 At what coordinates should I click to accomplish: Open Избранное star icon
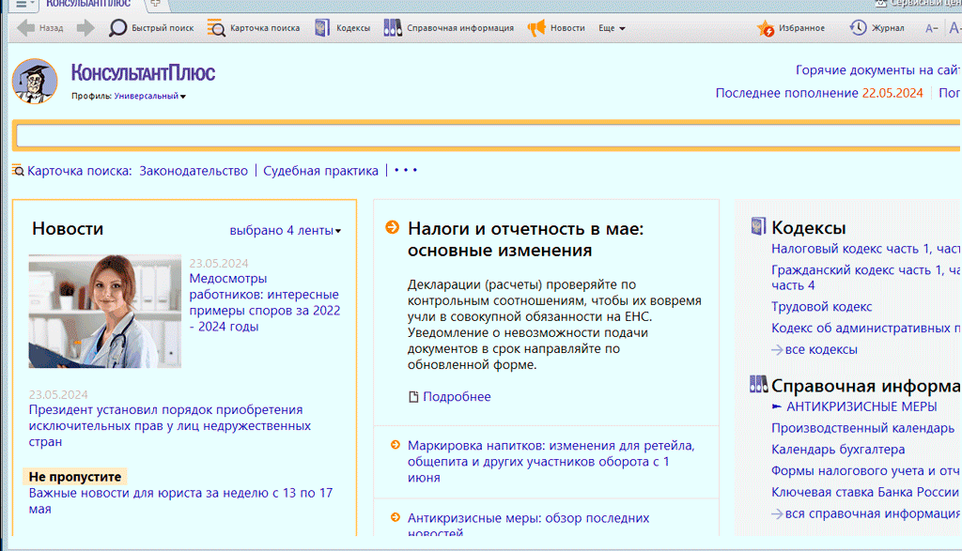pyautogui.click(x=767, y=28)
